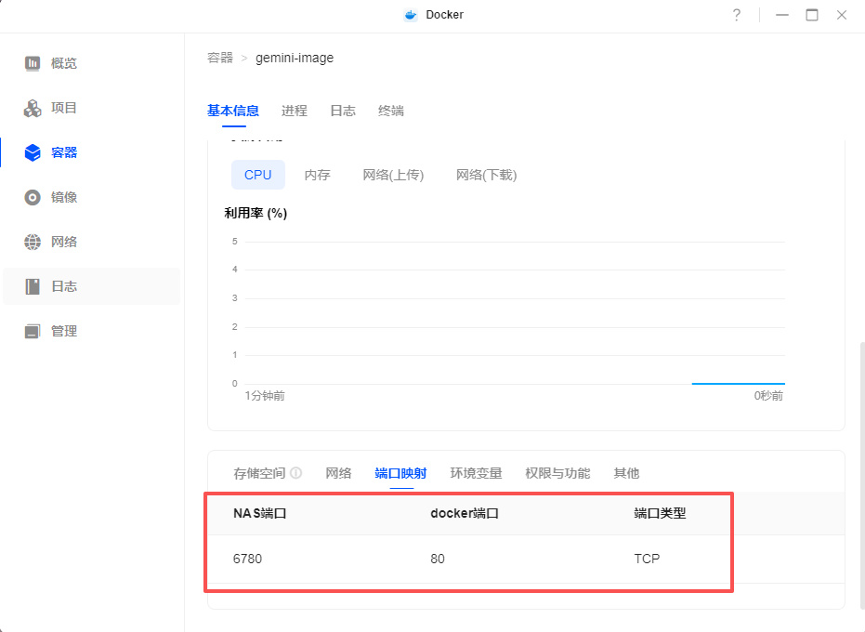Open the 环境变量 environment variables tab
Viewport: 865px width, 632px height.
476,474
